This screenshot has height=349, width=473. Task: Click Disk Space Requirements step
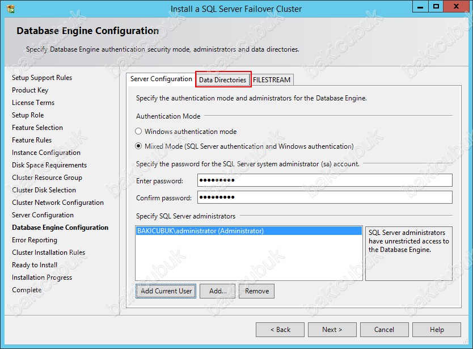click(49, 165)
